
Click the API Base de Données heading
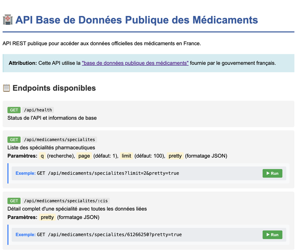point(136,20)
